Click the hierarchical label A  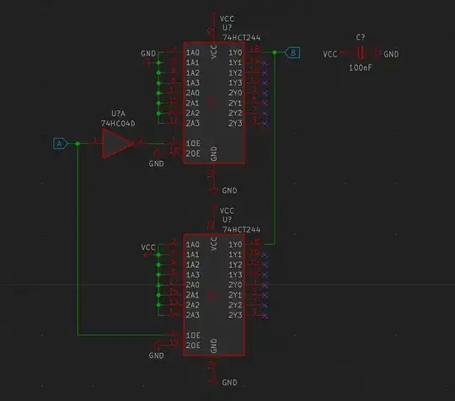point(61,143)
